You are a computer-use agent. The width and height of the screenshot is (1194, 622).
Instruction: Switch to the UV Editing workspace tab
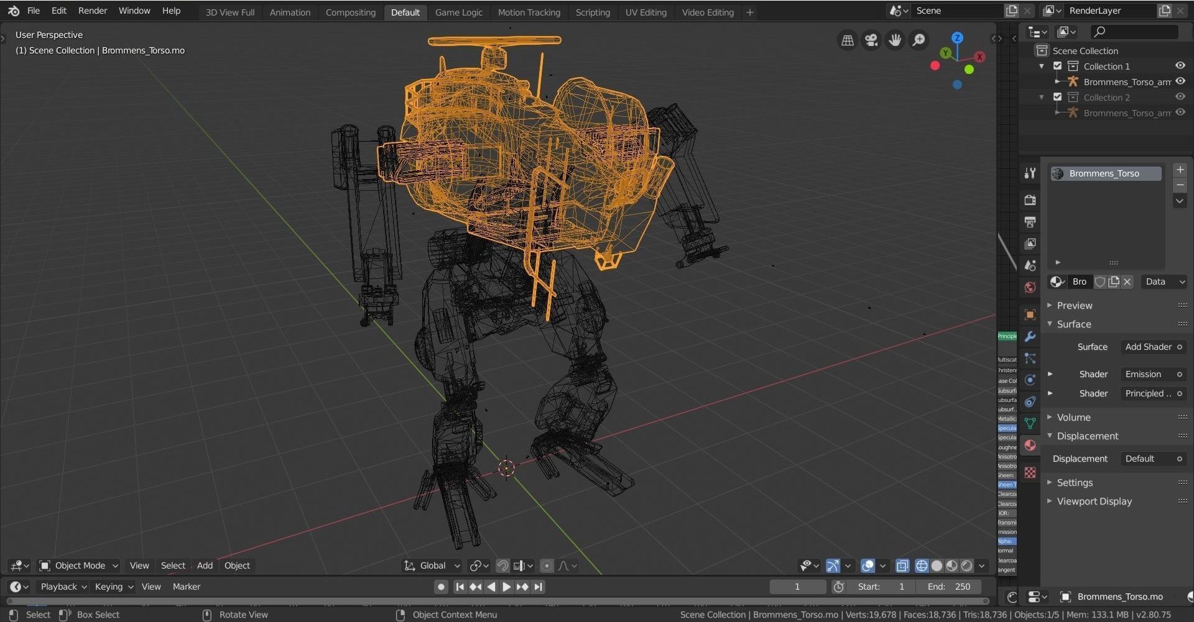point(646,12)
